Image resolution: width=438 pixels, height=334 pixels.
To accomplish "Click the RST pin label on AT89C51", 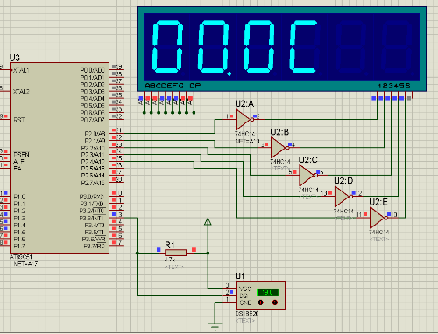I will click(19, 120).
